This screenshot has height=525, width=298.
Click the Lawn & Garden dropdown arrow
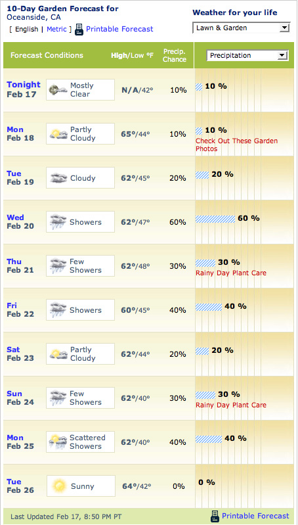click(x=284, y=28)
